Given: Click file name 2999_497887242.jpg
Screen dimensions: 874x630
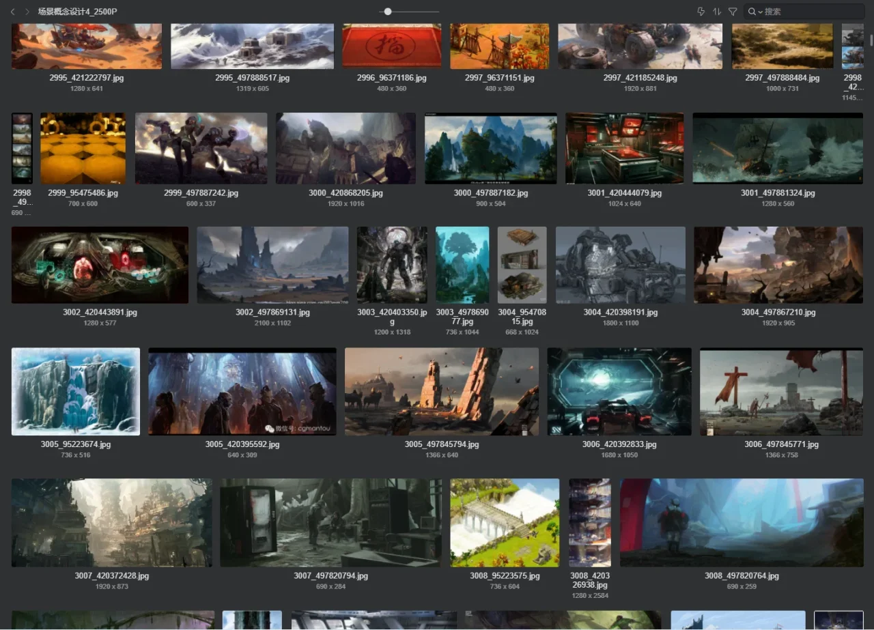Looking at the screenshot, I should [201, 193].
